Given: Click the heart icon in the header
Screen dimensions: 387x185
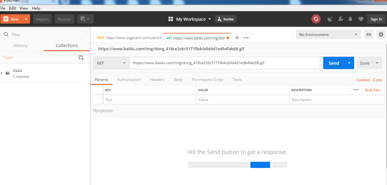Looking at the screenshot, I should [361, 19].
